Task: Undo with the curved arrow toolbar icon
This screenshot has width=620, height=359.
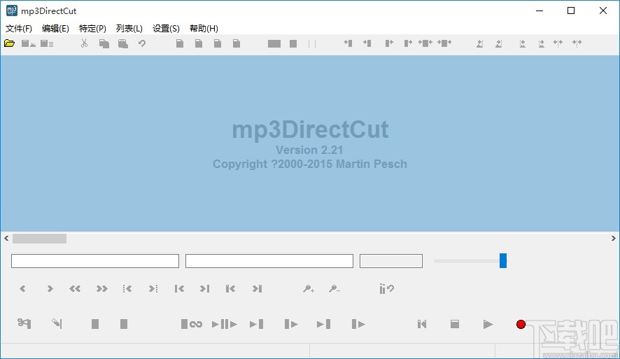Action: click(x=142, y=43)
